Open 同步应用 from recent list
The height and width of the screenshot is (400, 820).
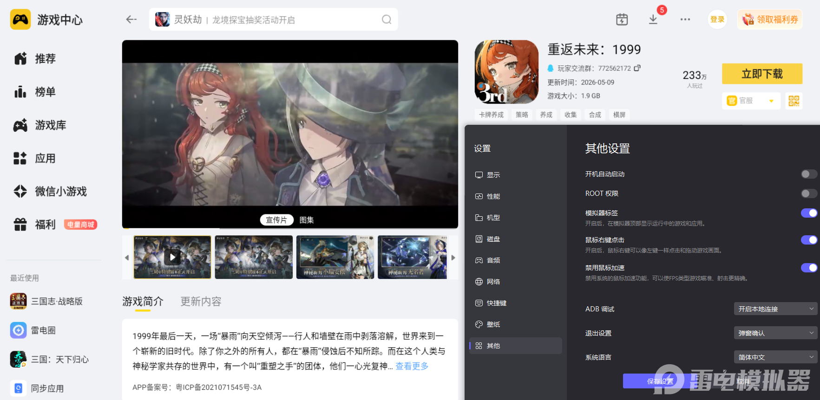click(x=37, y=388)
